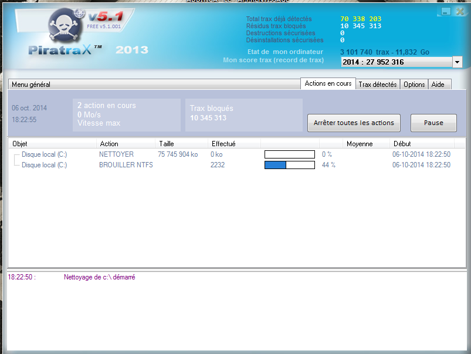
Task: Click Résidus trax bloqués label
Action: pyautogui.click(x=276, y=26)
